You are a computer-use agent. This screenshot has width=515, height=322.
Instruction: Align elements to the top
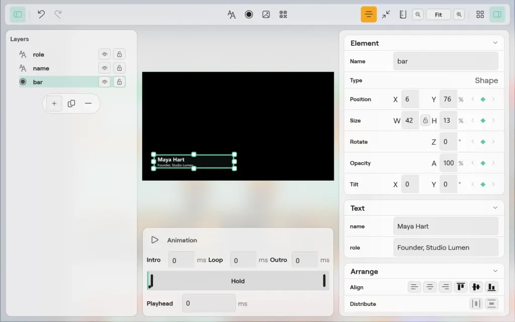(x=461, y=287)
